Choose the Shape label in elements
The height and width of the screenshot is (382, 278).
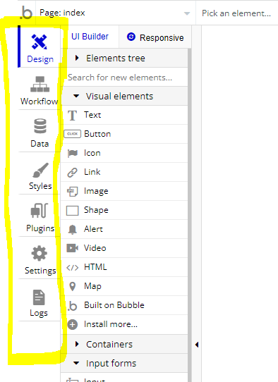pyautogui.click(x=96, y=210)
